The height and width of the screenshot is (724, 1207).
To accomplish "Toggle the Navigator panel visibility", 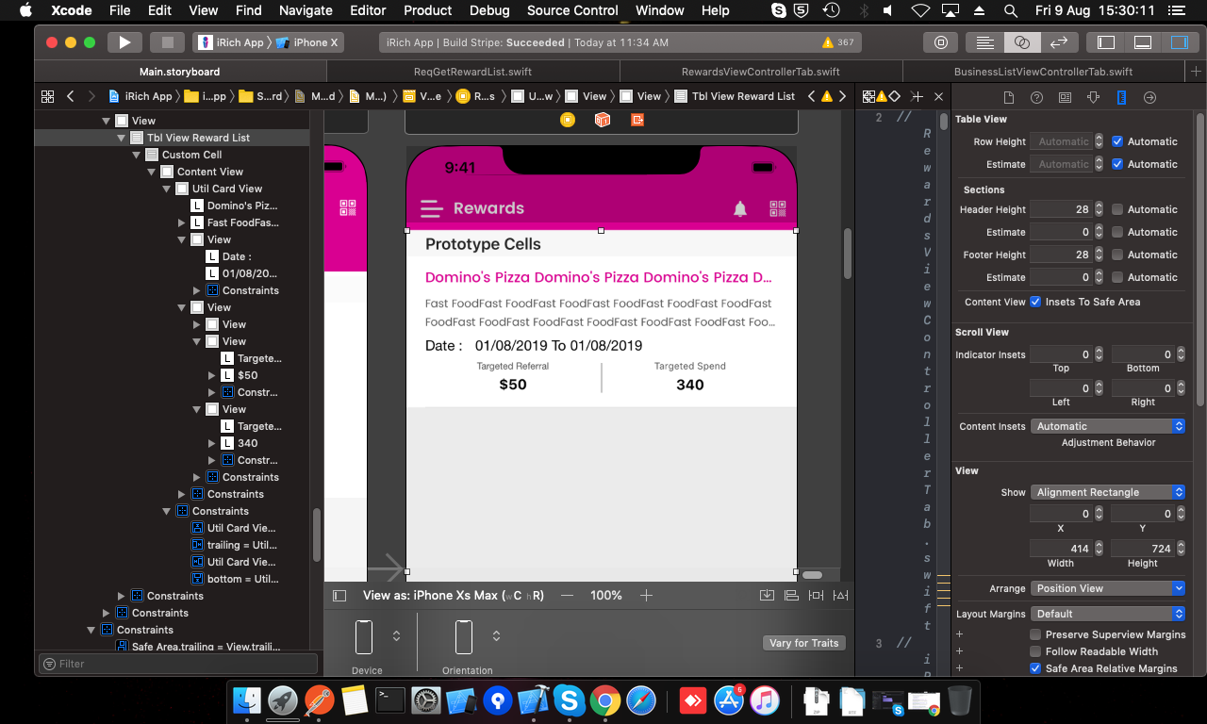I will 1106,42.
